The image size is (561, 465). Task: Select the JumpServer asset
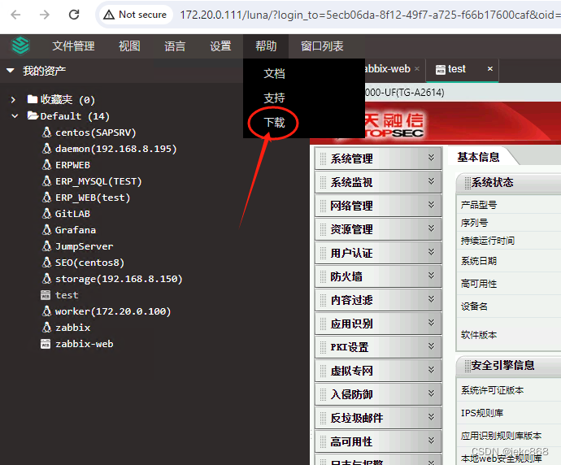tap(84, 246)
